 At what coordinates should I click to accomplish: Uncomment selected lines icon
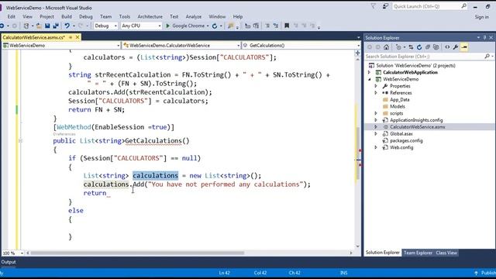pos(276,26)
